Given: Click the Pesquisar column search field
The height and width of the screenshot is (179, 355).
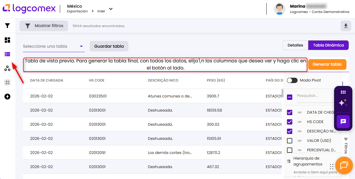Looking at the screenshot, I should [x=314, y=96].
